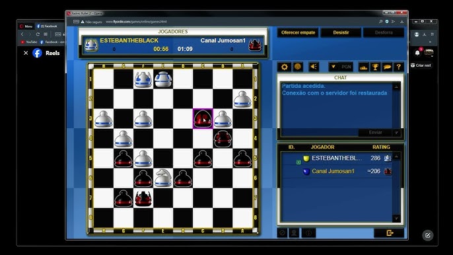The image size is (453, 255).
Task: Click the red king icon in Canal Jumosan1 row
Action: pyautogui.click(x=388, y=171)
